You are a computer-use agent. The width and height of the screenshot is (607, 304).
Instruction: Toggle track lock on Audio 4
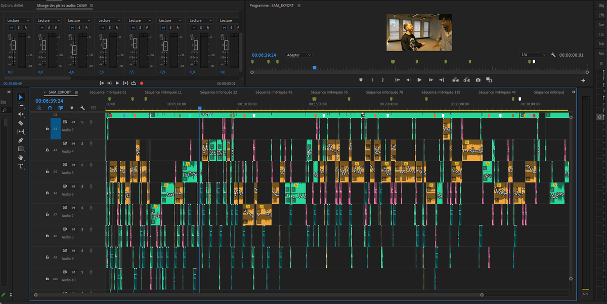pyautogui.click(x=47, y=150)
